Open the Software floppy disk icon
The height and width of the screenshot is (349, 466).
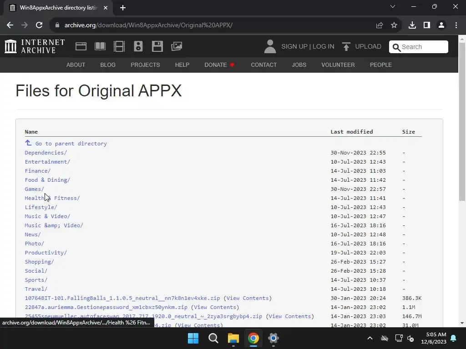pos(157,46)
